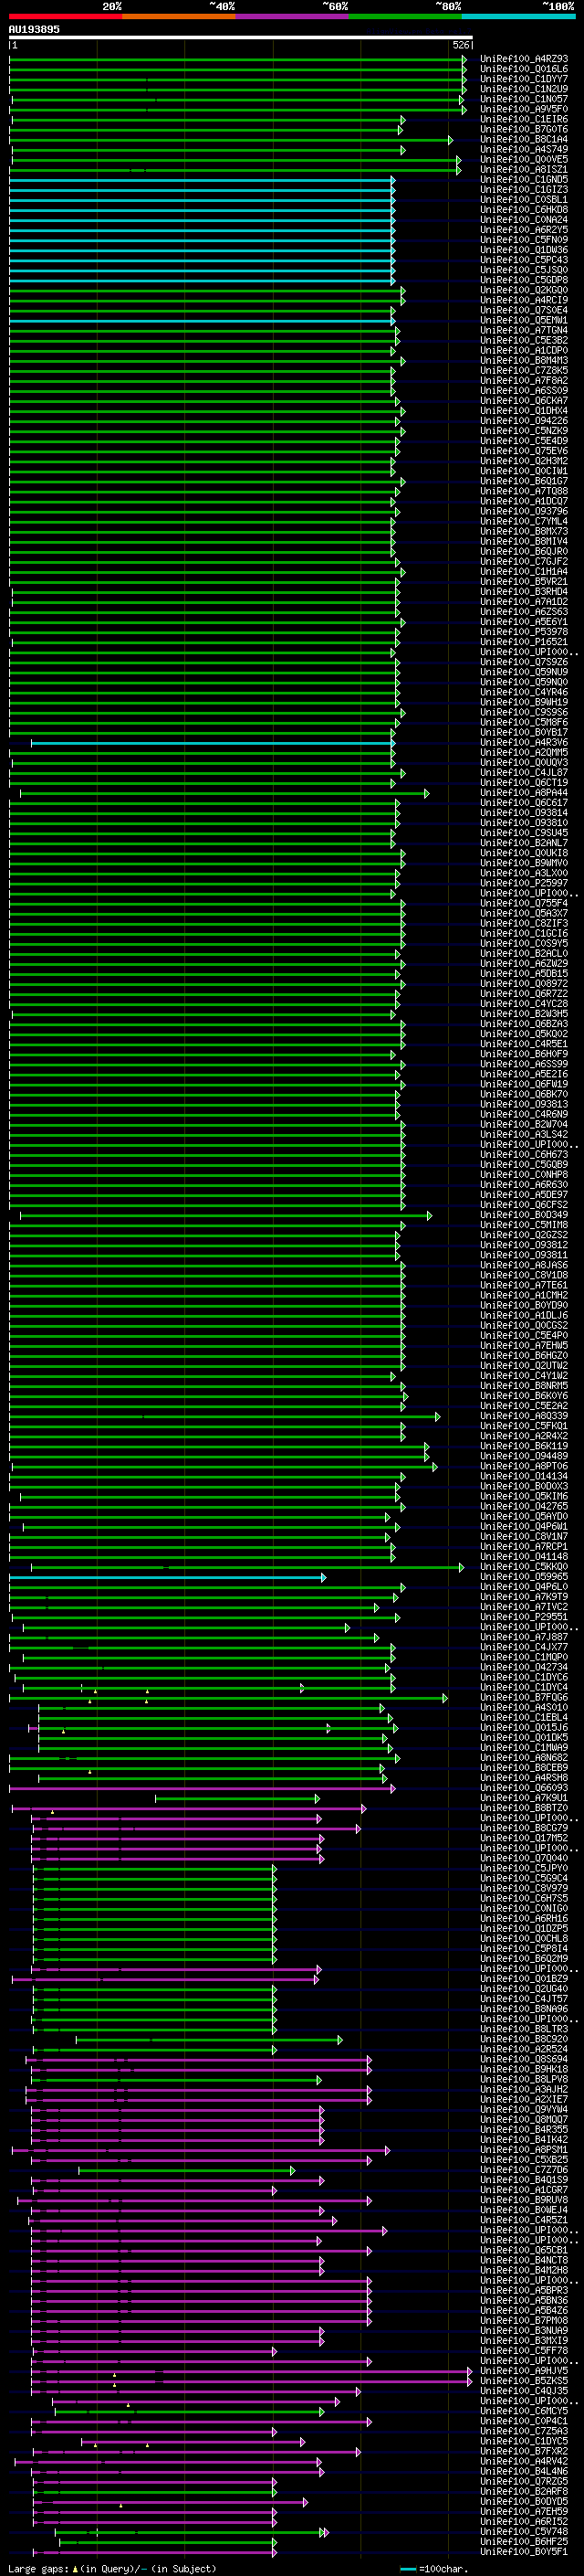Click the UniRef100_B0YD90 label
Image resolution: width=584 pixels, height=2576 pixels.
click(x=524, y=1305)
